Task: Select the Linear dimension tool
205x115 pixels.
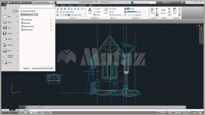Action: (x=97, y=9)
